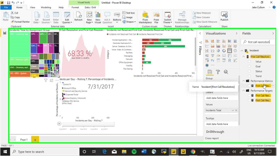277x156 pixels.
Task: Select the Pie chart visual
Action: (x=218, y=51)
